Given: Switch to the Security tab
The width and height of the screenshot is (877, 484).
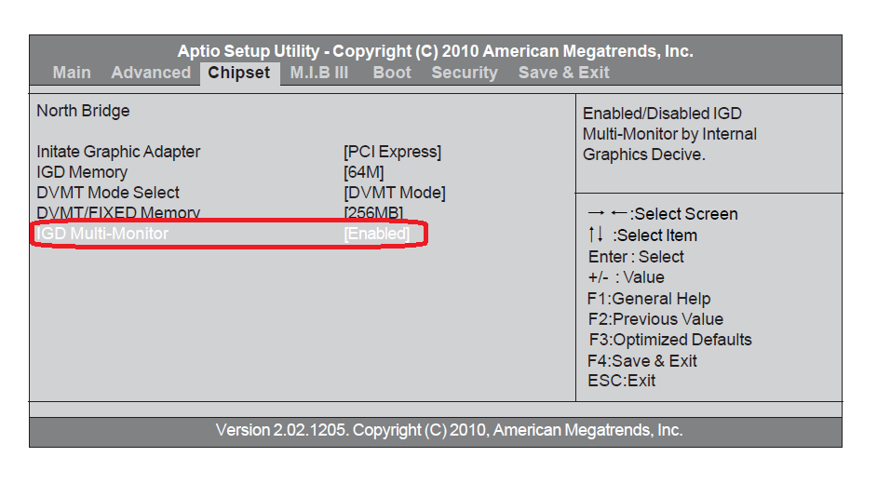Looking at the screenshot, I should coord(465,73).
